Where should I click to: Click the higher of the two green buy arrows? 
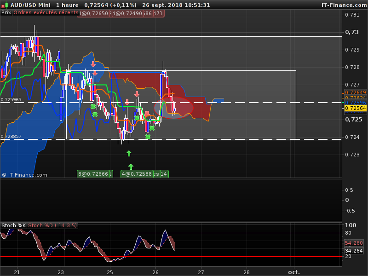pyautogui.click(x=129, y=154)
